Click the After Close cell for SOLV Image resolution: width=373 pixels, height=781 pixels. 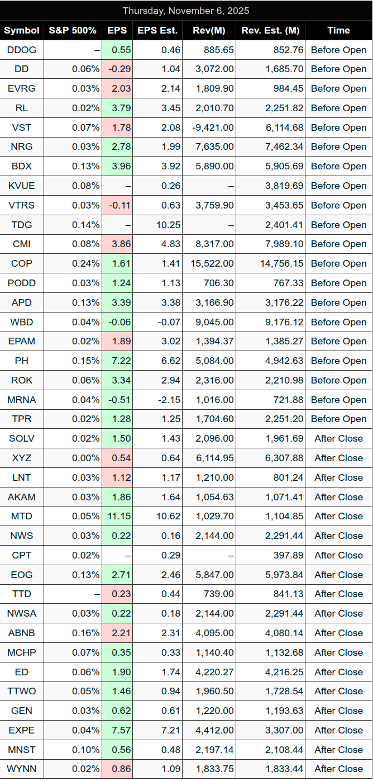pos(338,438)
